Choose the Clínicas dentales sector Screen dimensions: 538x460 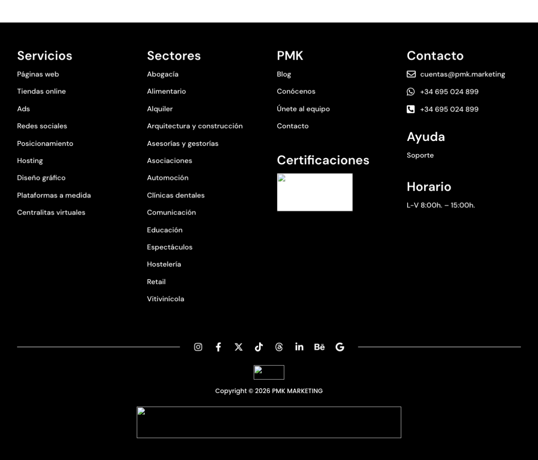[176, 195]
